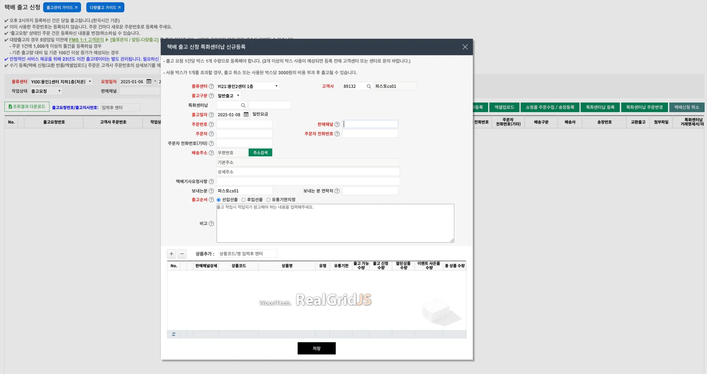Image resolution: width=707 pixels, height=374 pixels.
Task: Select the 선입선출 radio option
Action: pyautogui.click(x=219, y=200)
